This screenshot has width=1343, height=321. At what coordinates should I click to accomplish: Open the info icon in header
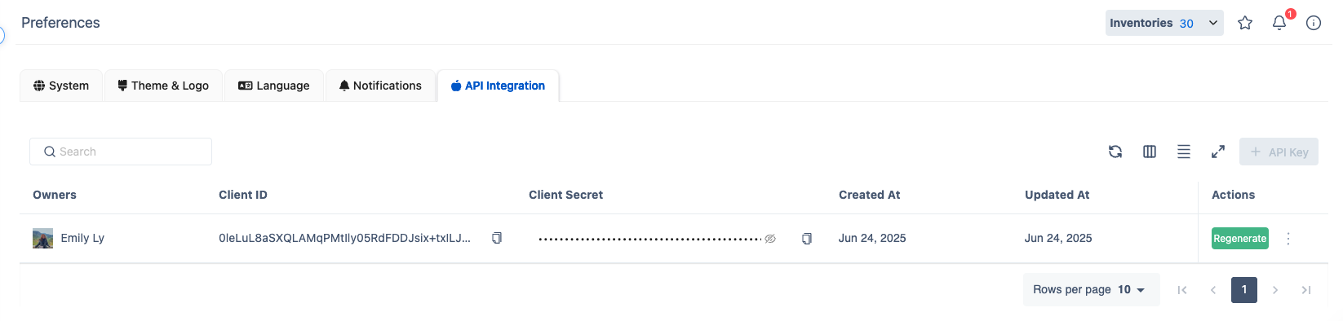1314,23
